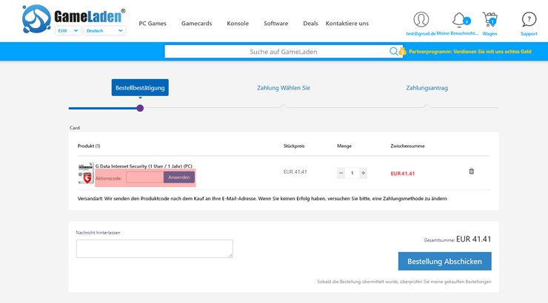Open Meine Benachricht... link

click(x=458, y=33)
